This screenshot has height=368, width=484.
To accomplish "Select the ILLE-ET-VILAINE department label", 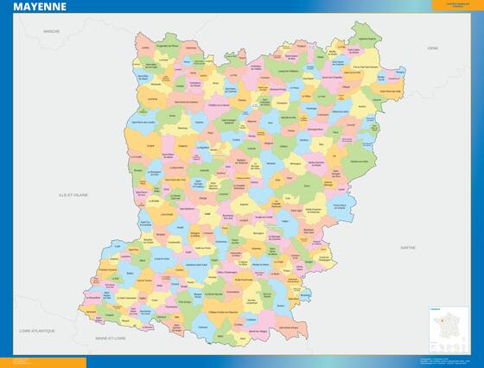I will [x=73, y=195].
